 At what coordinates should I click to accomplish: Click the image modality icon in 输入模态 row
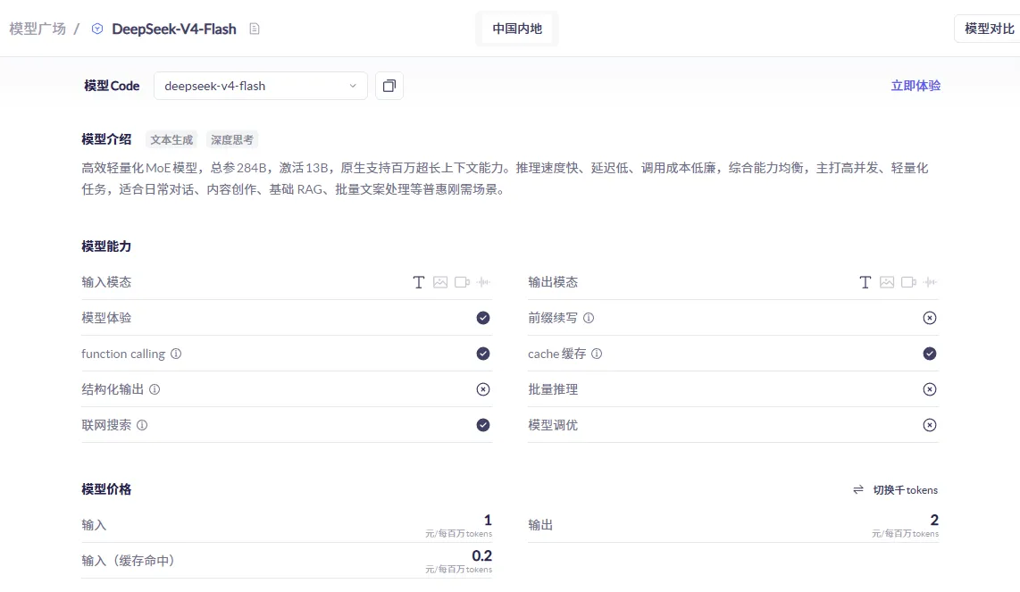[440, 282]
